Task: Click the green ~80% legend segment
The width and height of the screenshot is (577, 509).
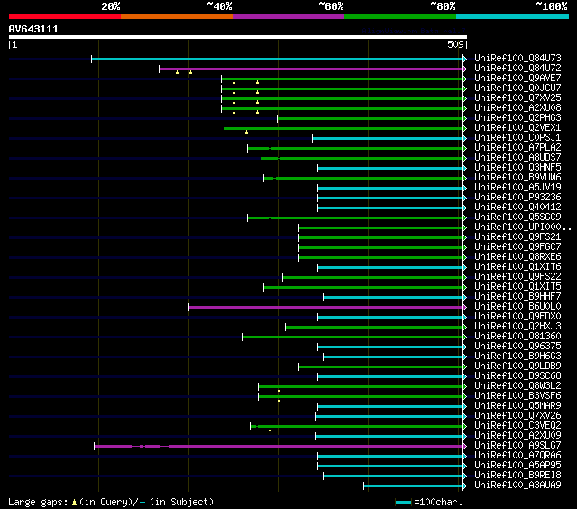Action: (x=400, y=16)
